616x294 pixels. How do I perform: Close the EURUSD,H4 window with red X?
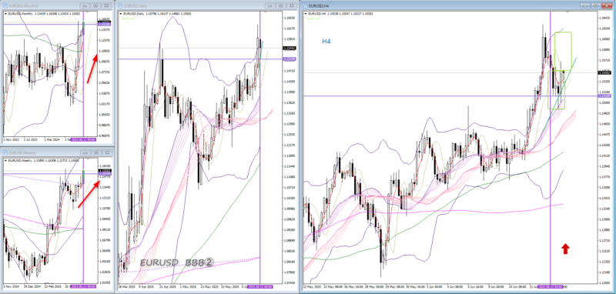tap(607, 6)
